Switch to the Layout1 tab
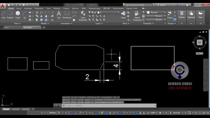 [15, 109]
